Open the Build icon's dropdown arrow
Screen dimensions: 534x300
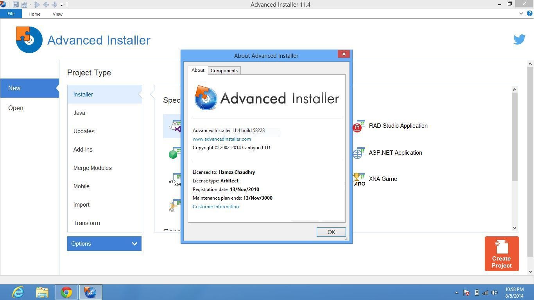[30, 5]
